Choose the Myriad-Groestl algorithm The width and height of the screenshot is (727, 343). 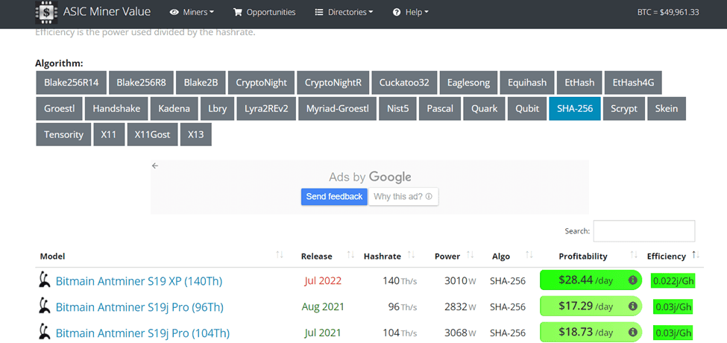tap(338, 109)
